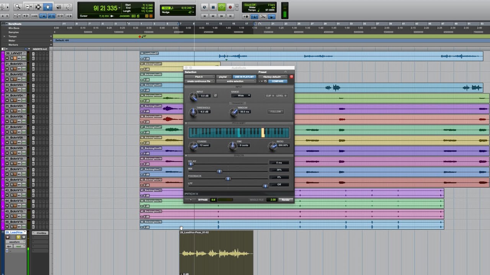Screen dimensions: 490x275
Task: Click the Feedback slider handle
Action: point(228,178)
